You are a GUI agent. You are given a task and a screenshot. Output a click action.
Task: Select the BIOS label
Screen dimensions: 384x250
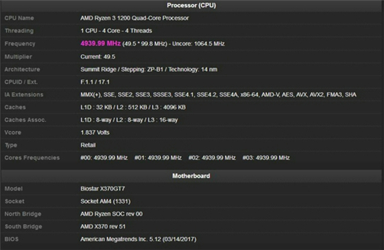point(12,239)
